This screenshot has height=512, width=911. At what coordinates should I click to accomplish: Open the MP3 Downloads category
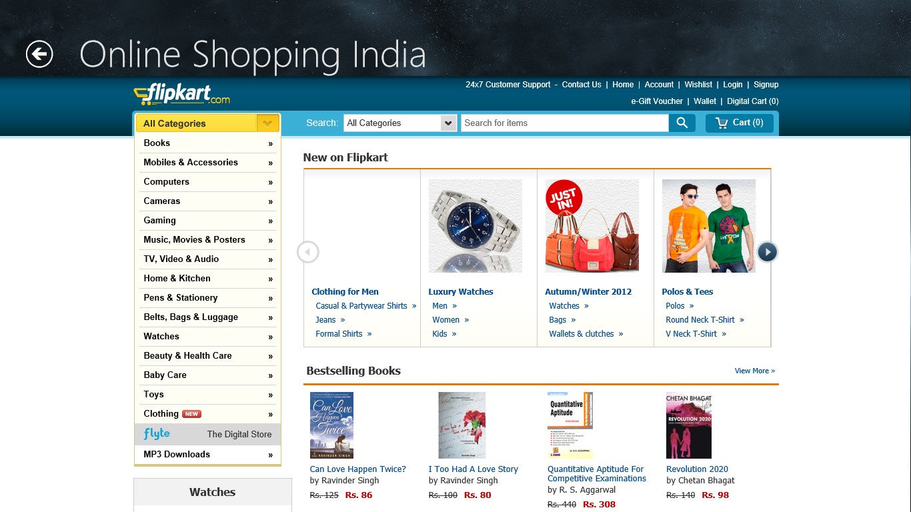tap(207, 455)
